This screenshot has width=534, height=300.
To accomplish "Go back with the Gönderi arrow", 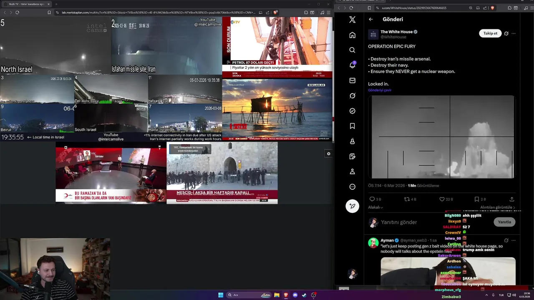I will click(370, 19).
